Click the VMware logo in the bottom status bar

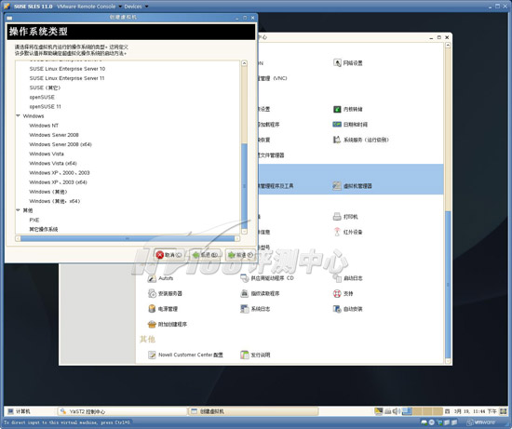click(482, 422)
